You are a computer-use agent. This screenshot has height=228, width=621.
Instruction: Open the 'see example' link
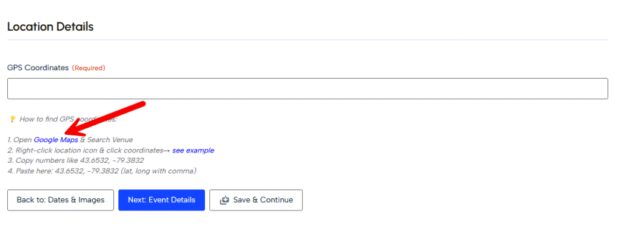[193, 150]
